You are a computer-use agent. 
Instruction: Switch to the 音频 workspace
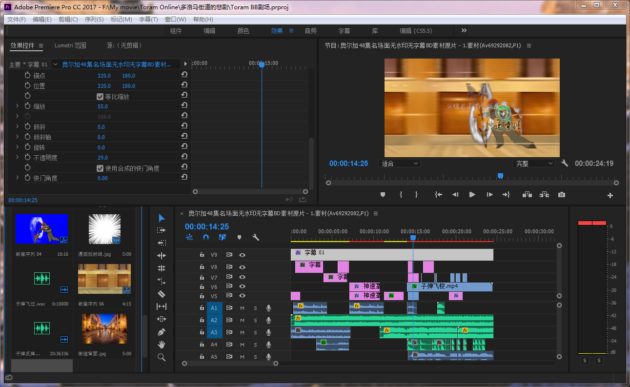pyautogui.click(x=310, y=30)
